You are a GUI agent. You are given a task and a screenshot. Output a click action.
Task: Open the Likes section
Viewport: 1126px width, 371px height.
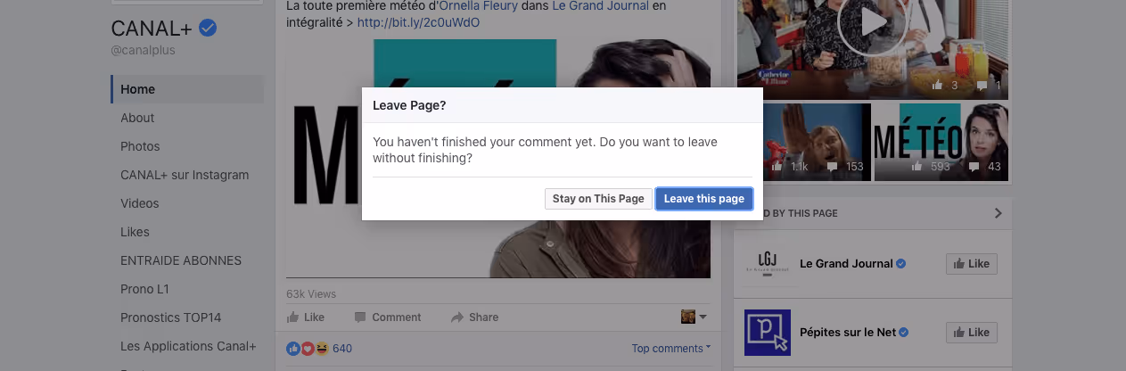click(135, 232)
